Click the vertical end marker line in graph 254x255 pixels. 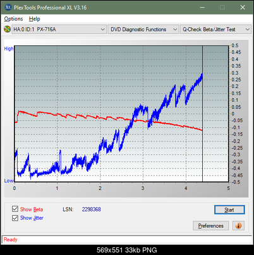[202, 114]
